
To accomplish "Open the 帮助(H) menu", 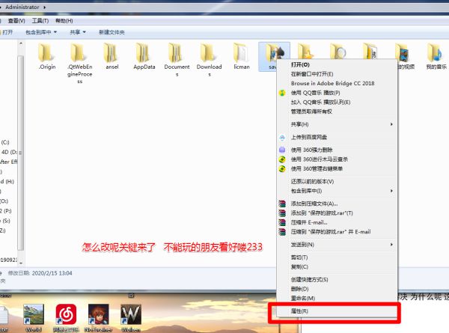I will (64, 21).
